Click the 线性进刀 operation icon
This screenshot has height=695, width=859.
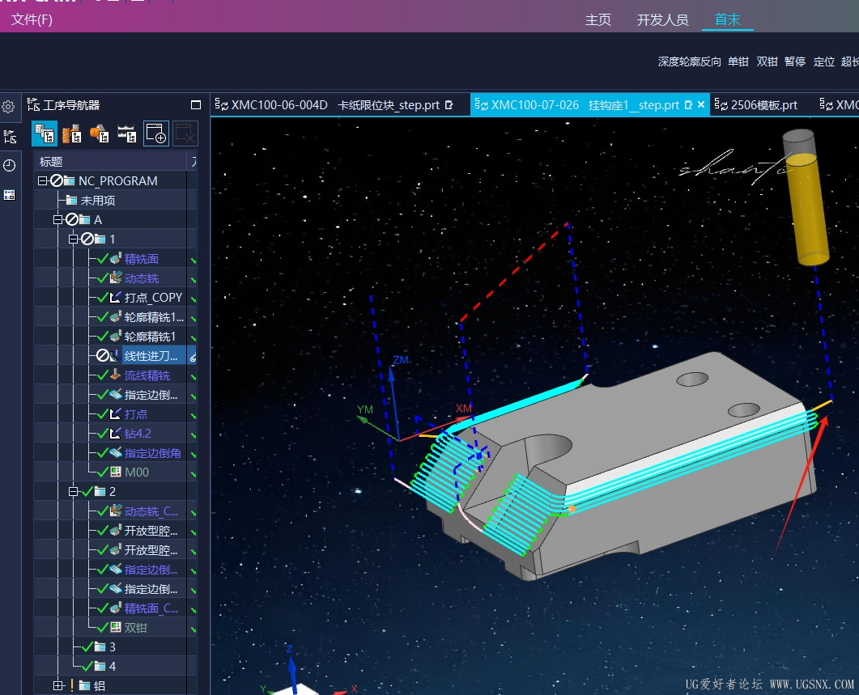point(114,356)
